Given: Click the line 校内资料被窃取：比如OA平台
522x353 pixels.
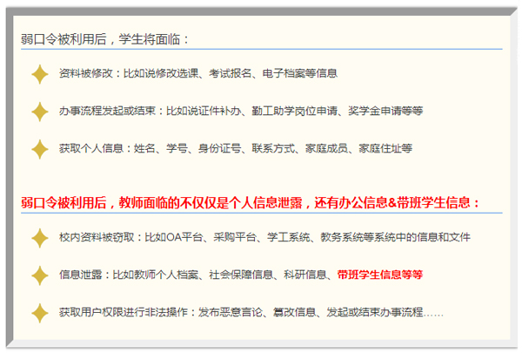Looking at the screenshot, I should click(264, 237).
